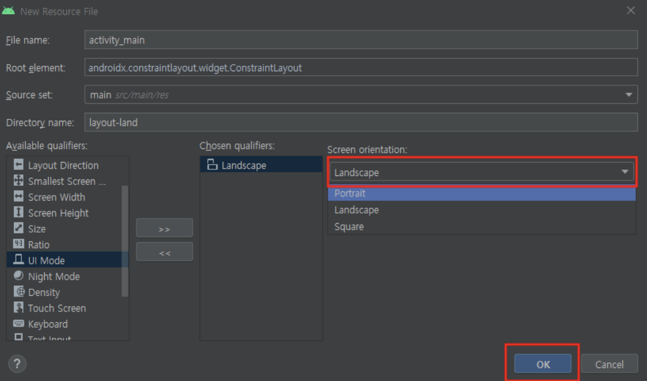
Task: Remove qualifier with the << button
Action: 165,252
